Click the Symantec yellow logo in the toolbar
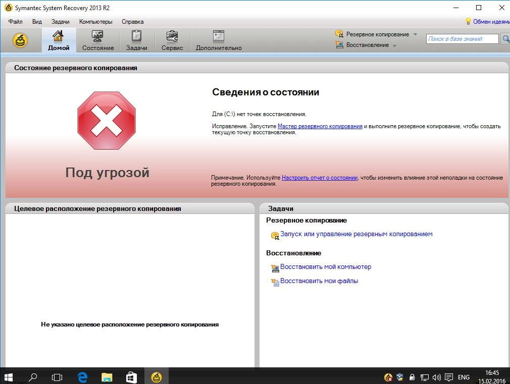 click(20, 41)
